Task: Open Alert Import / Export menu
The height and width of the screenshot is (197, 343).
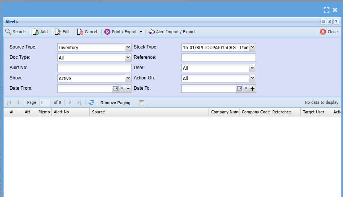Action: click(x=172, y=32)
